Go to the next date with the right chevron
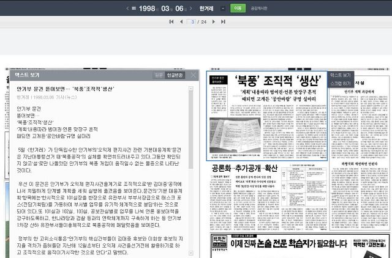Image resolution: width=392 pixels, height=258 pixels. coord(191,8)
